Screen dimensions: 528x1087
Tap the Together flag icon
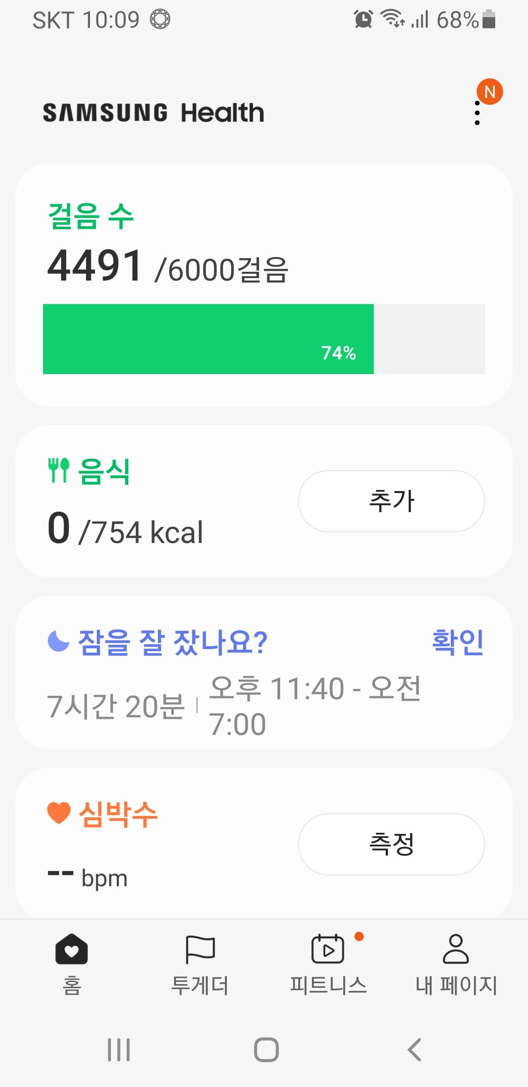[x=200, y=949]
